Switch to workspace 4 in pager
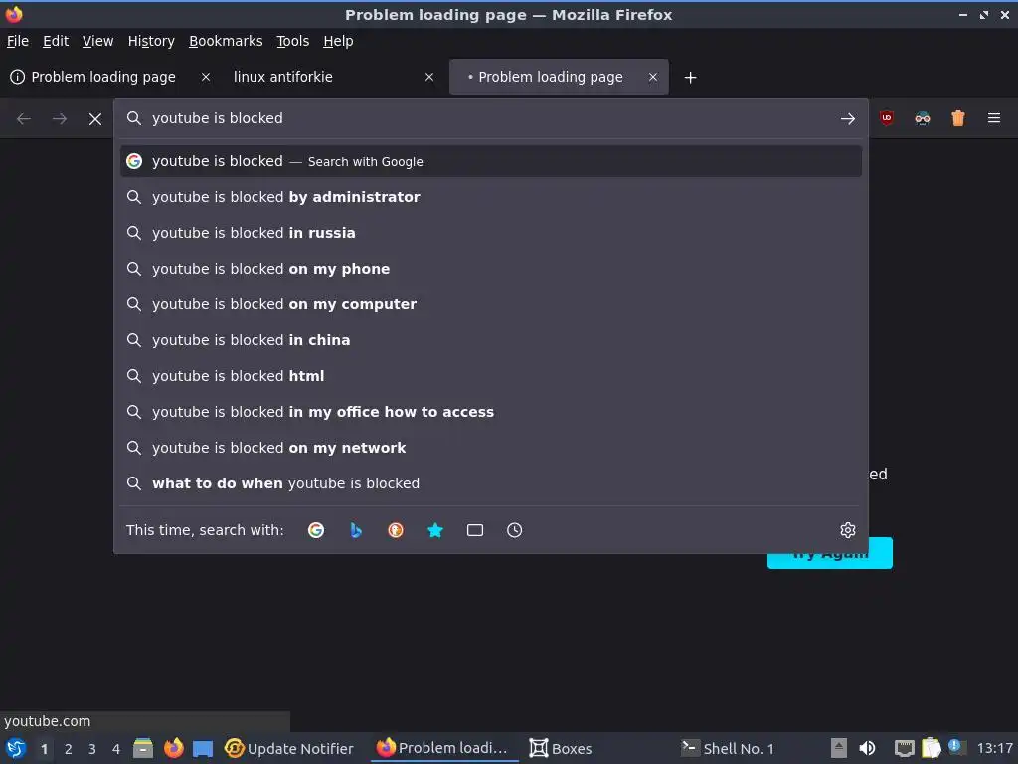Image resolution: width=1018 pixels, height=764 pixels. 116,749
